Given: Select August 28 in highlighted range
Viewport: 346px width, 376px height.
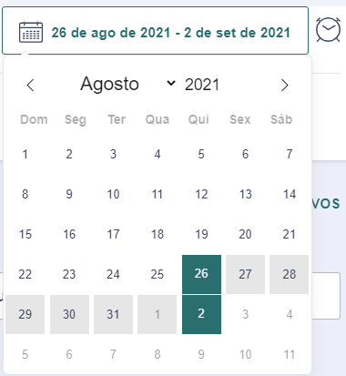Looking at the screenshot, I should [290, 274].
